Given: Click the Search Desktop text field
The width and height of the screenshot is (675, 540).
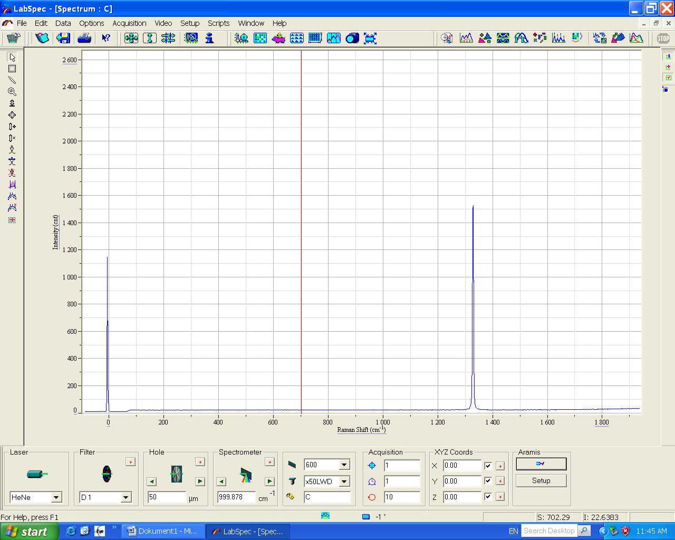Looking at the screenshot, I should (x=549, y=531).
